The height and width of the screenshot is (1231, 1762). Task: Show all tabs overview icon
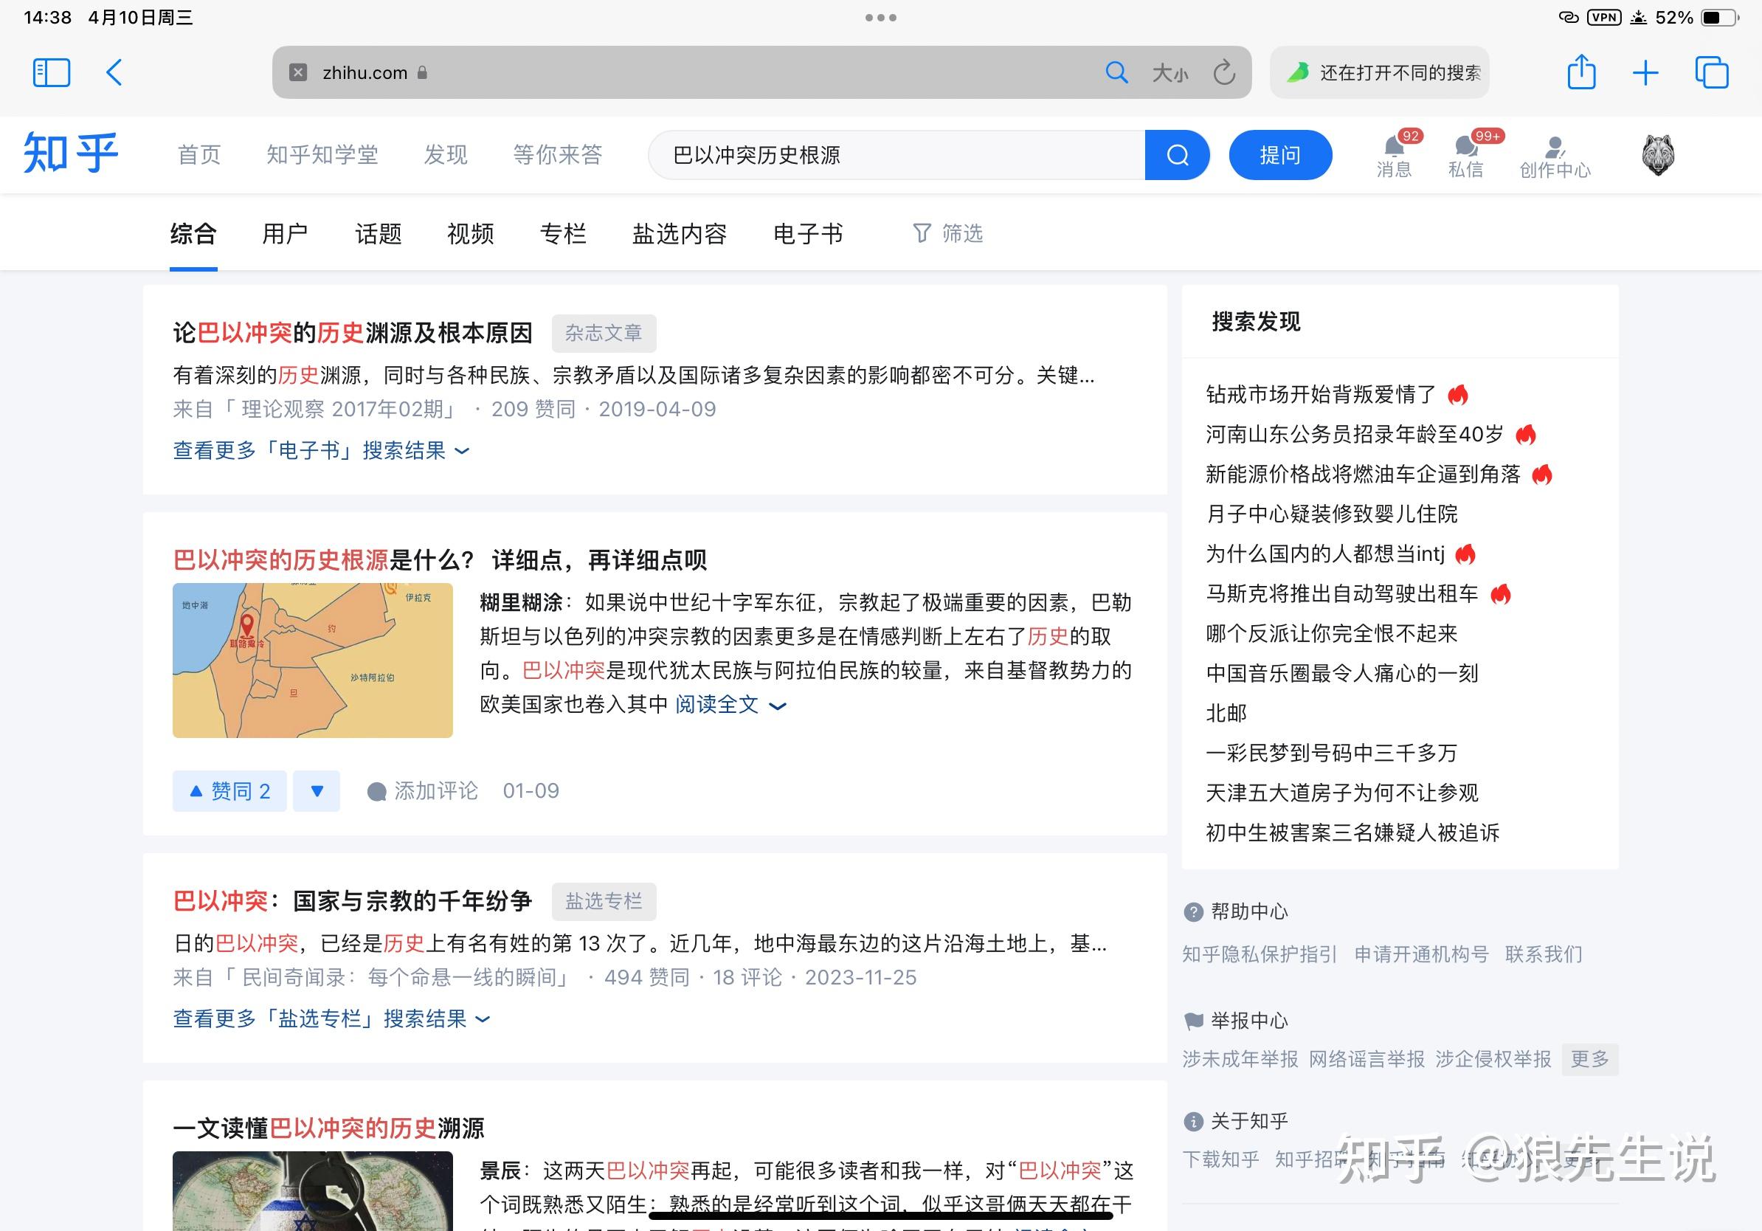tap(1711, 73)
